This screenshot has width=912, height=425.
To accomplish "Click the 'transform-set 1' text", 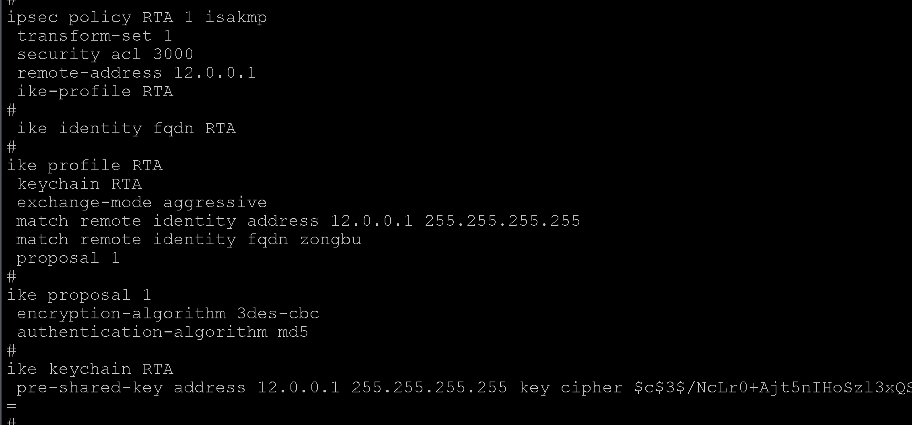I will tap(95, 36).
